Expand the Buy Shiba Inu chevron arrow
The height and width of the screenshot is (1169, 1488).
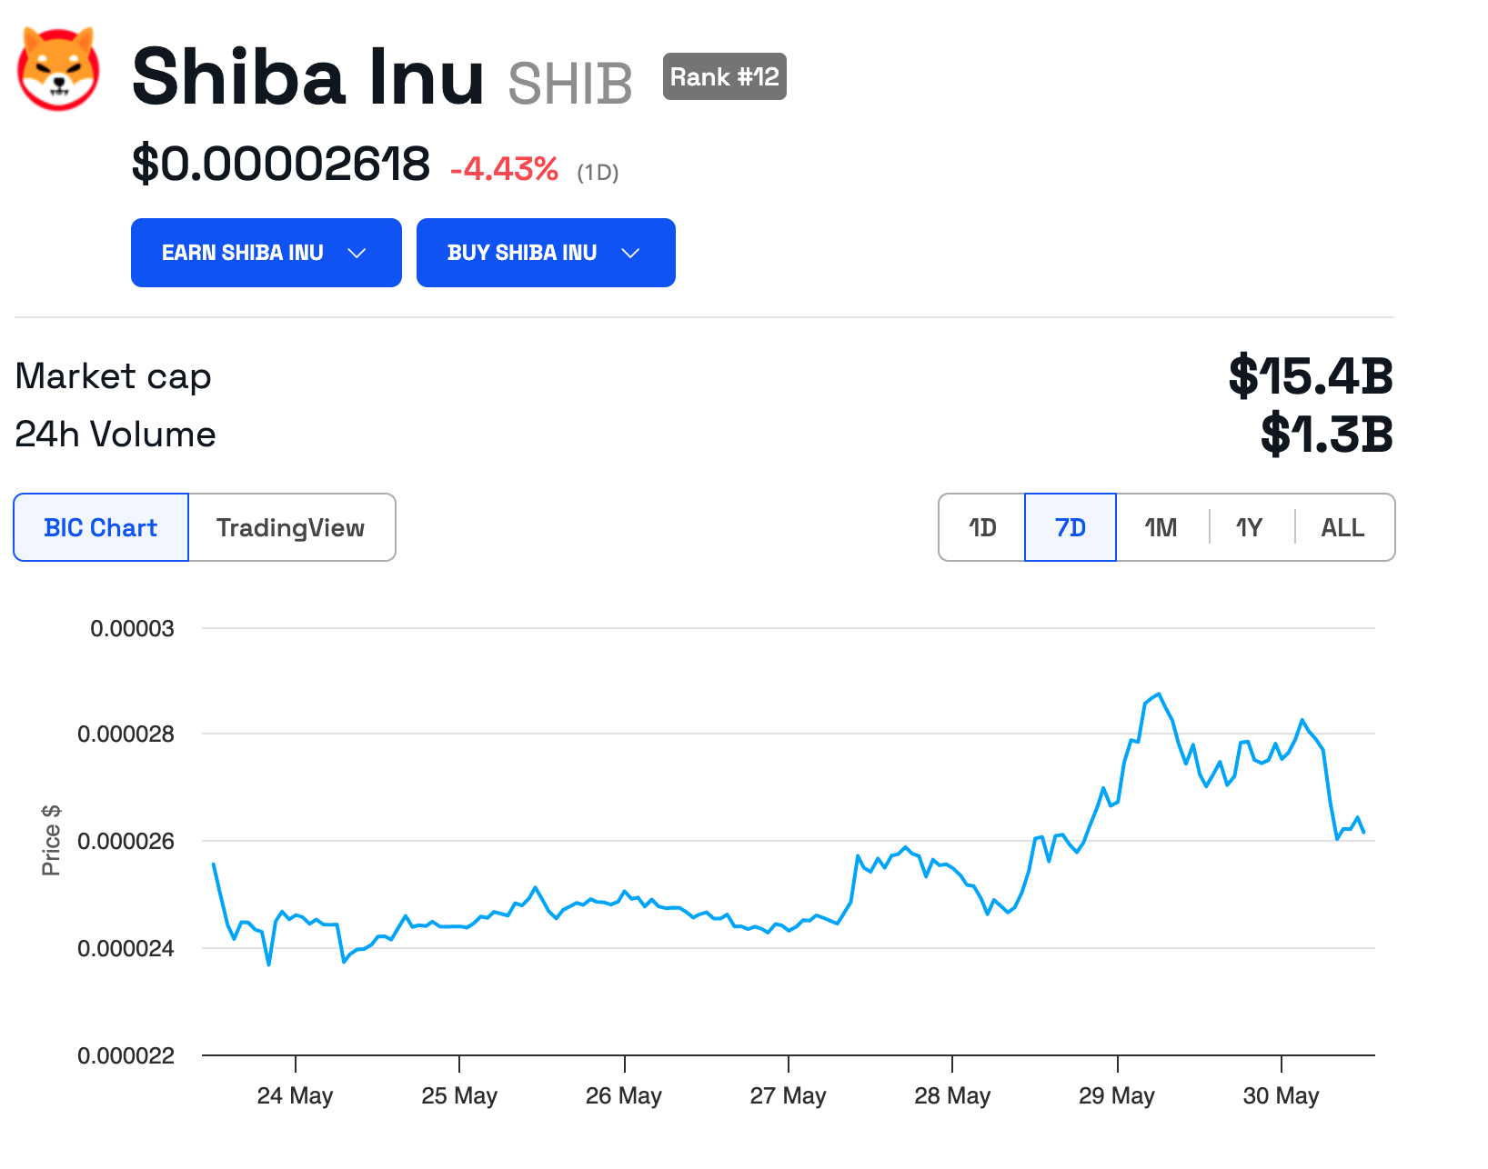click(x=630, y=253)
